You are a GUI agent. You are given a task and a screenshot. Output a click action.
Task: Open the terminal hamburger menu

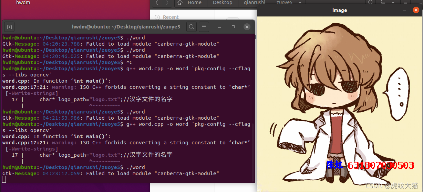pos(204,27)
